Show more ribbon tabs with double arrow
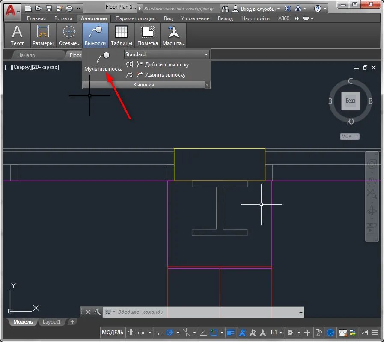 (x=297, y=18)
